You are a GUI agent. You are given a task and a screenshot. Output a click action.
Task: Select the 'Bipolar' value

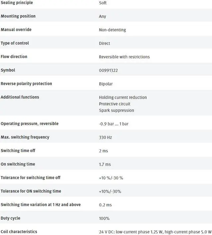tap(106, 84)
